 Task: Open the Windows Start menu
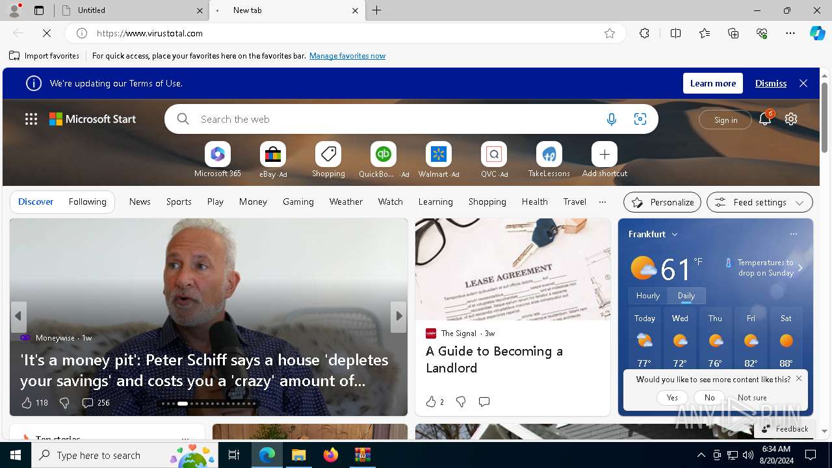coord(16,455)
